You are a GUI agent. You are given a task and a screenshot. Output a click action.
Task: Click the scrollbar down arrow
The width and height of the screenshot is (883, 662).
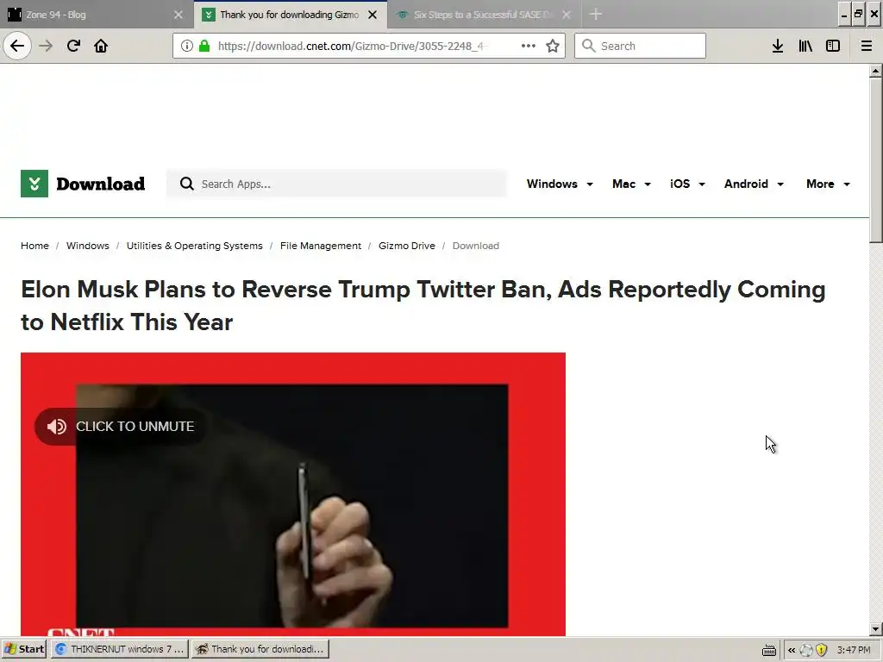(x=875, y=628)
